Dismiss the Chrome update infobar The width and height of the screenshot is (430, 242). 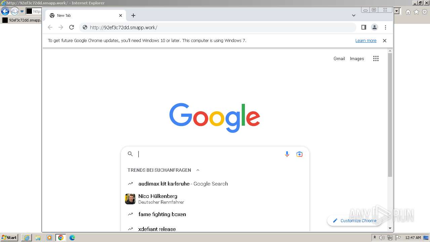coord(385,41)
